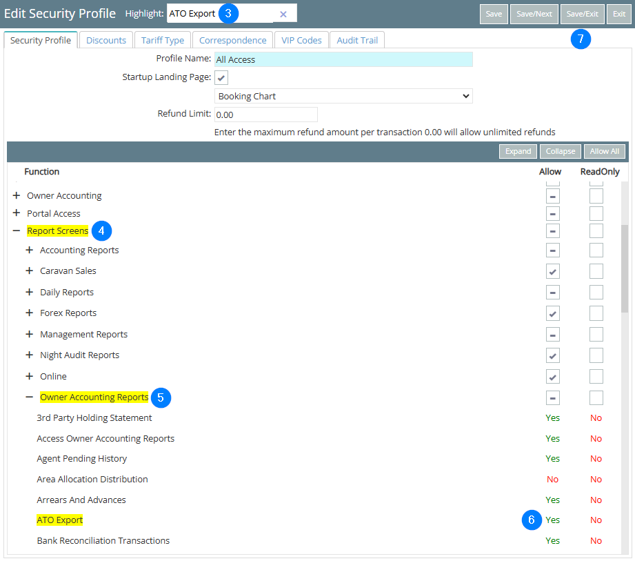Expand the Owner Accounting tree node
Screen dimensions: 635x561
[17, 196]
